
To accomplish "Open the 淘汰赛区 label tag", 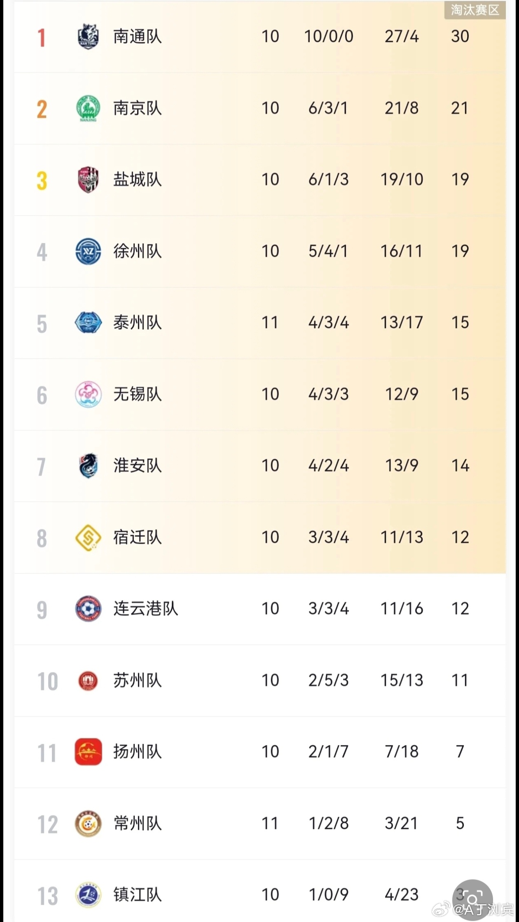I will tap(475, 10).
